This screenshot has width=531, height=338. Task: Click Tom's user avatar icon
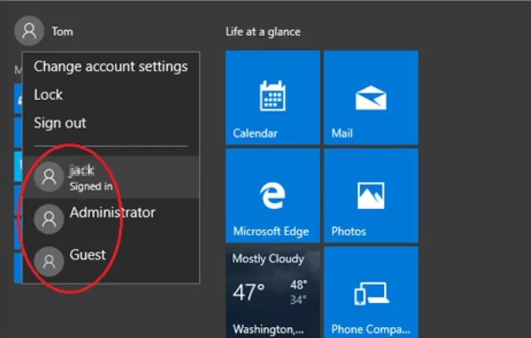29,31
